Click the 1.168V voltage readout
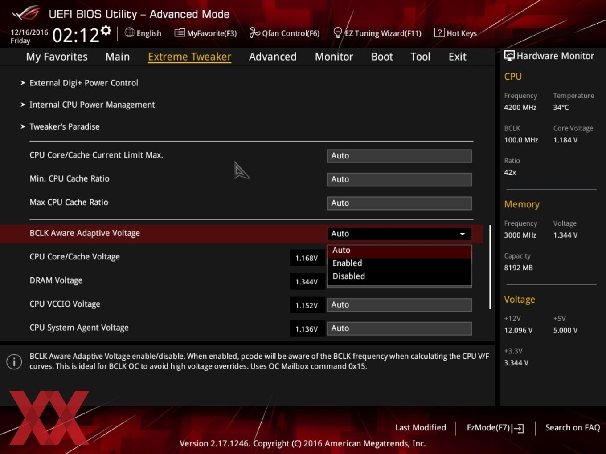606x454 pixels. pos(307,258)
